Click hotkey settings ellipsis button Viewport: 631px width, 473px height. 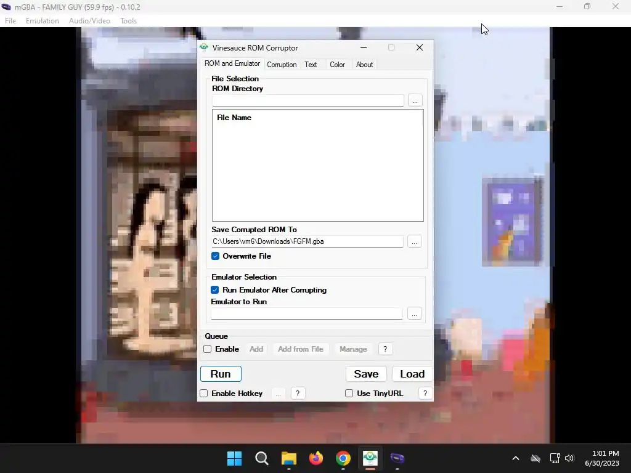278,394
